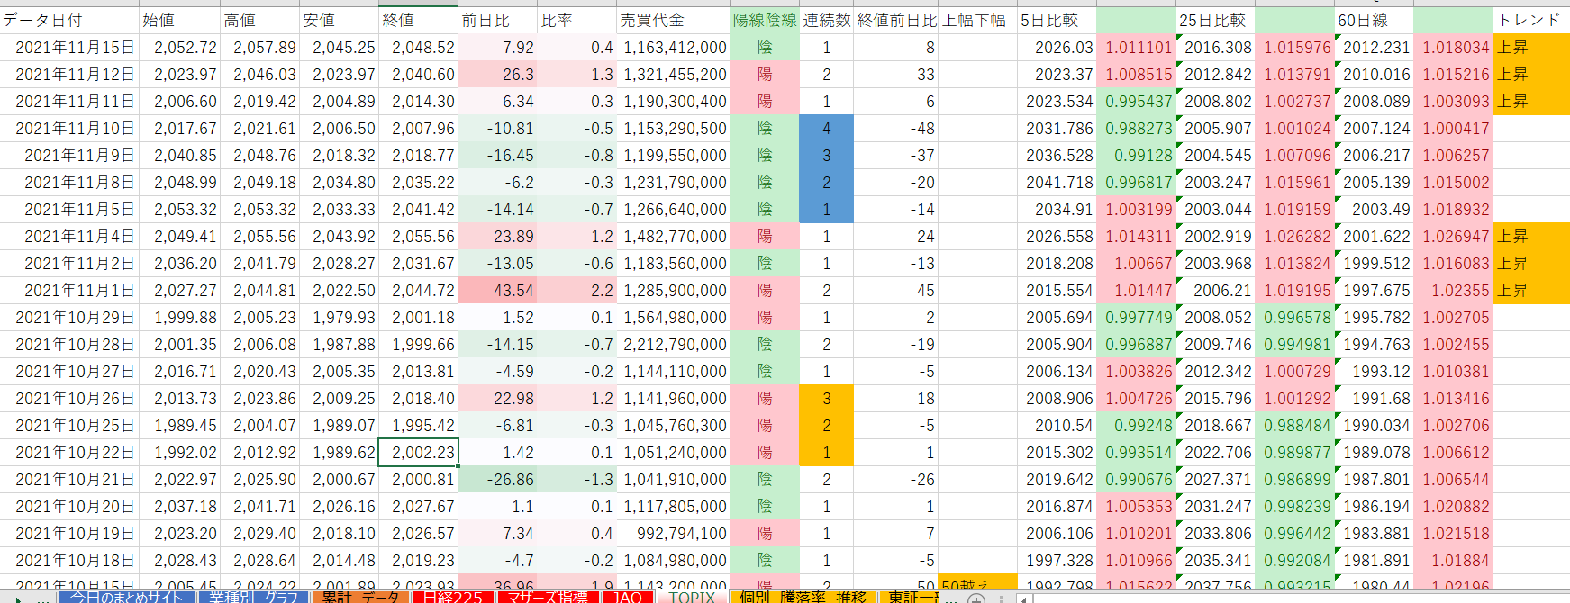Select the 日経225 sheet tab
1570x603 pixels.
(453, 597)
